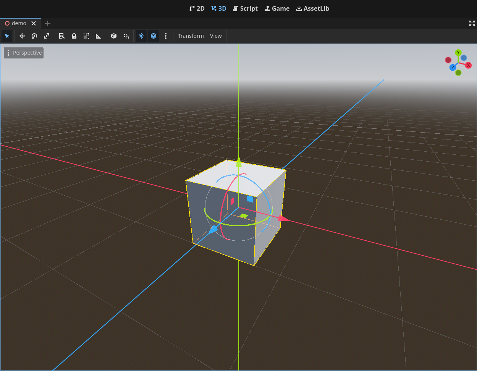Lock the selected node with the padlock icon
The width and height of the screenshot is (477, 371).
click(74, 36)
